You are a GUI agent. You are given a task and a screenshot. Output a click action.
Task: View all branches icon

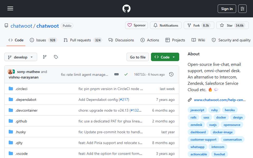tap(45, 57)
